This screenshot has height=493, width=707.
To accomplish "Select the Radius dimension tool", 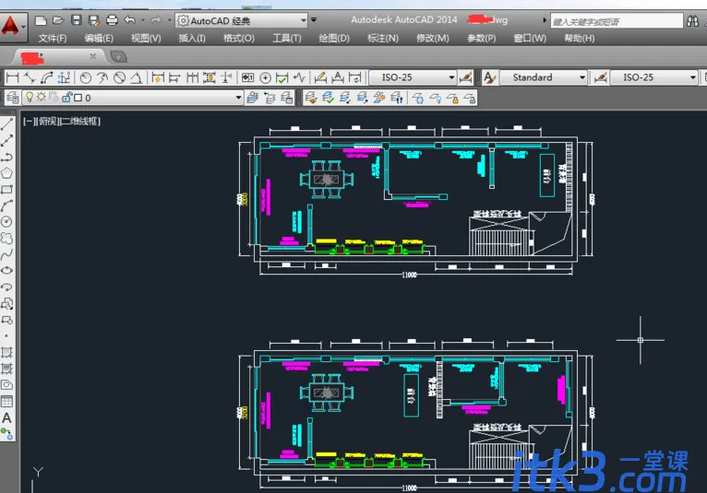I will [x=85, y=78].
